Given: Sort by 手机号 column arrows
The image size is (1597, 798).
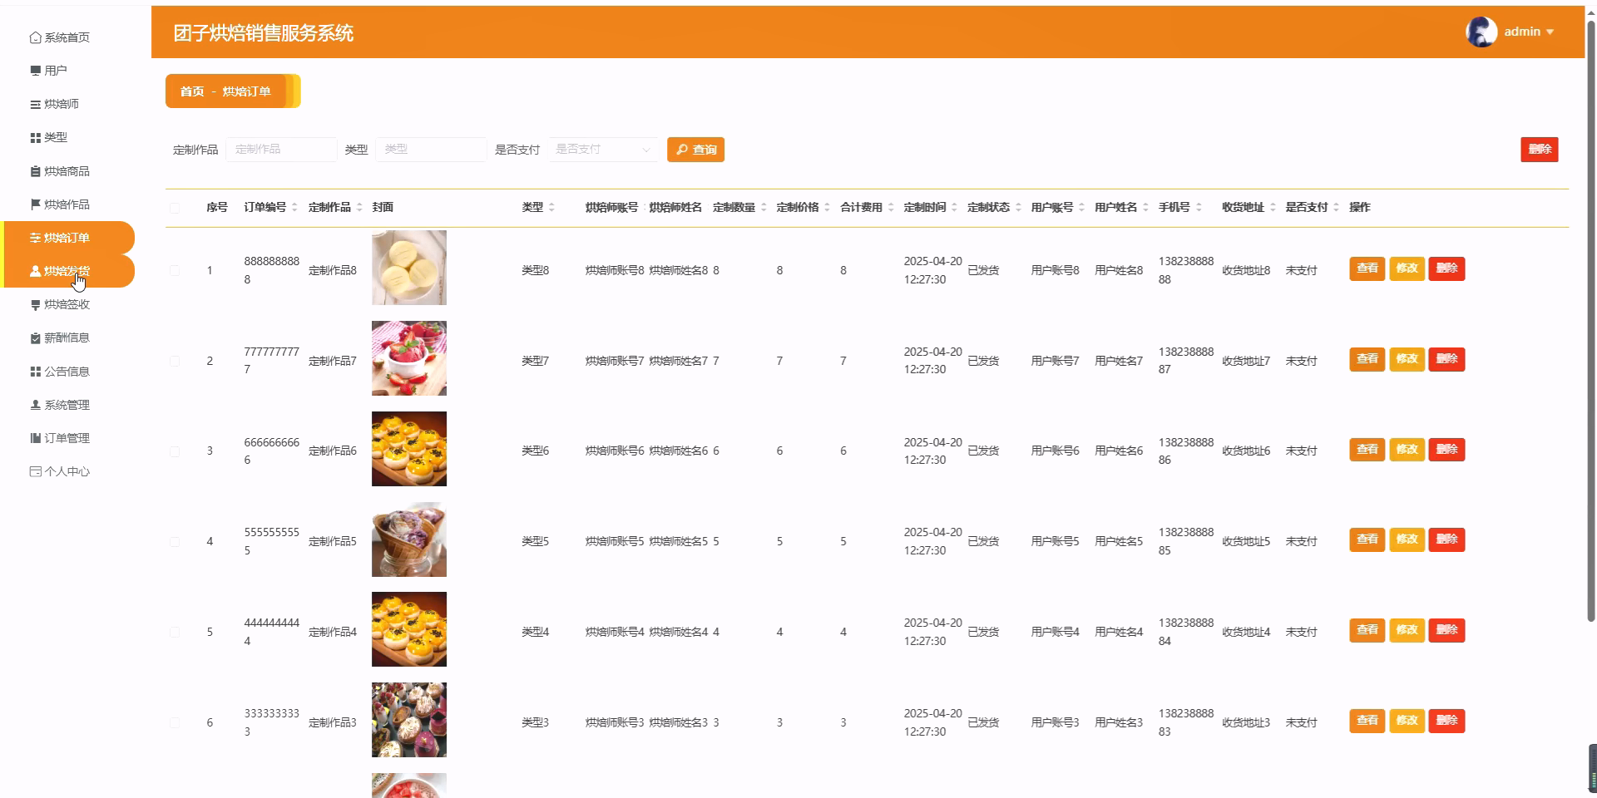Looking at the screenshot, I should pos(1199,207).
